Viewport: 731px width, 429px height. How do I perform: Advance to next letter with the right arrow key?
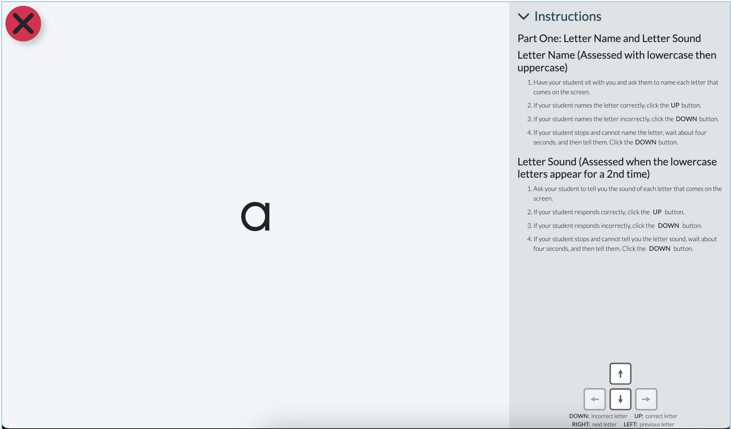click(x=646, y=399)
